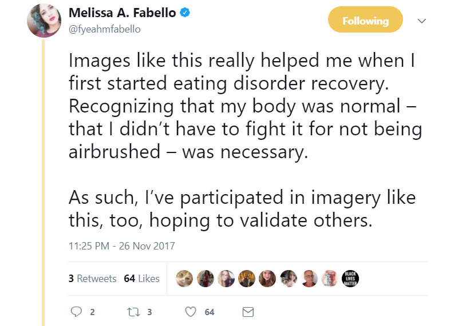The width and height of the screenshot is (454, 326).
Task: Open the Black Lives Matter liker avatar
Action: [x=349, y=278]
